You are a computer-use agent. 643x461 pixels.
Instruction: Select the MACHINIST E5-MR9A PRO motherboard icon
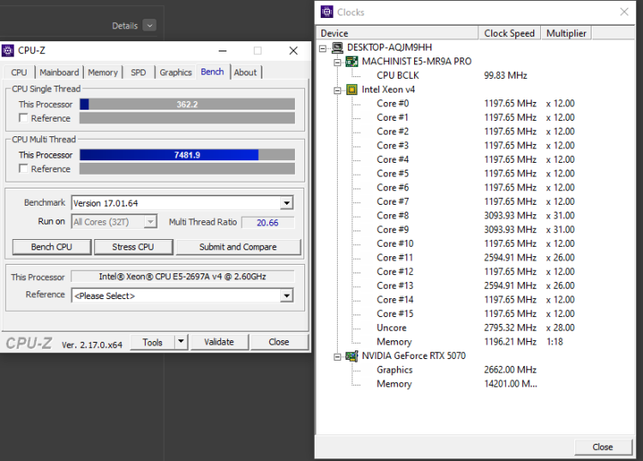(352, 62)
